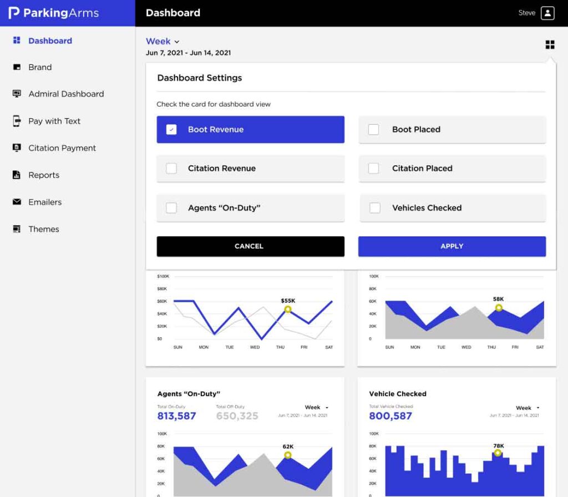Click the Apply button
568x497 pixels.
(x=452, y=246)
